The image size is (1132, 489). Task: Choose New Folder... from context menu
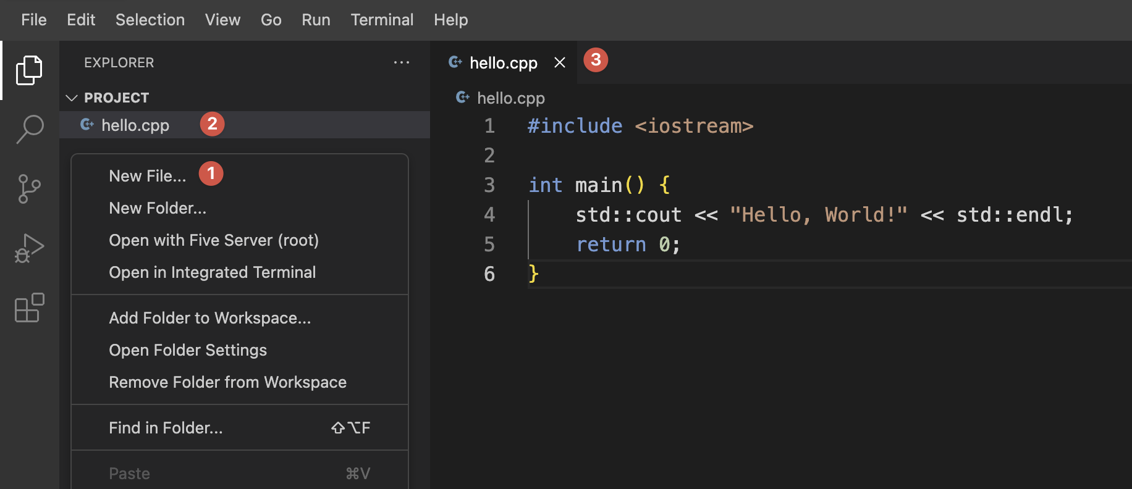pyautogui.click(x=158, y=208)
